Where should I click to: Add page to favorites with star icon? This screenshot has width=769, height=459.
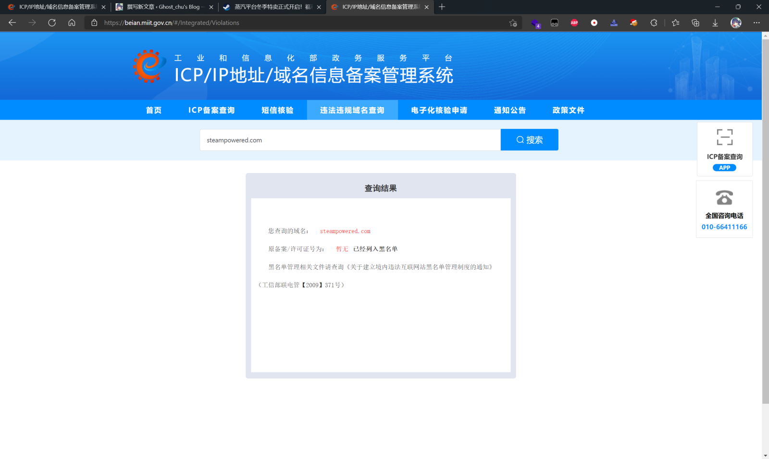pyautogui.click(x=513, y=23)
